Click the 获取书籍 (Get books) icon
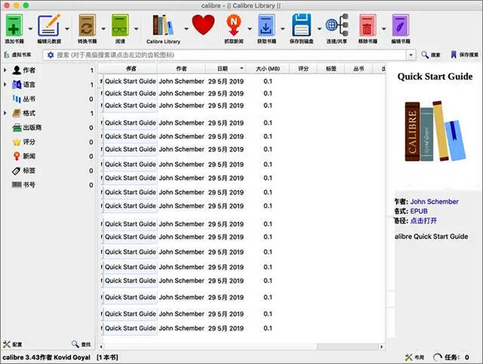483x364 pixels. coord(266,26)
